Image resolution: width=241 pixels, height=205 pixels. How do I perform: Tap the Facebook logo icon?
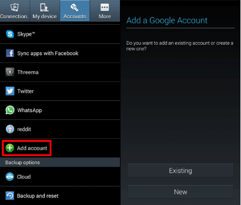click(x=10, y=53)
